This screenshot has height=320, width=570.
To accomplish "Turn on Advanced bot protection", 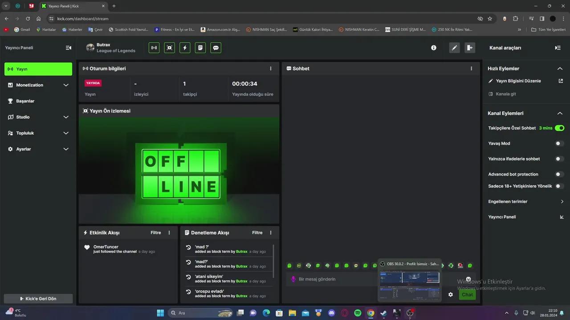I will tap(559, 174).
